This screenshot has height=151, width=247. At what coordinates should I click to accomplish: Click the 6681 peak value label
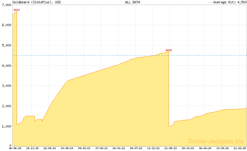pyautogui.click(x=17, y=10)
